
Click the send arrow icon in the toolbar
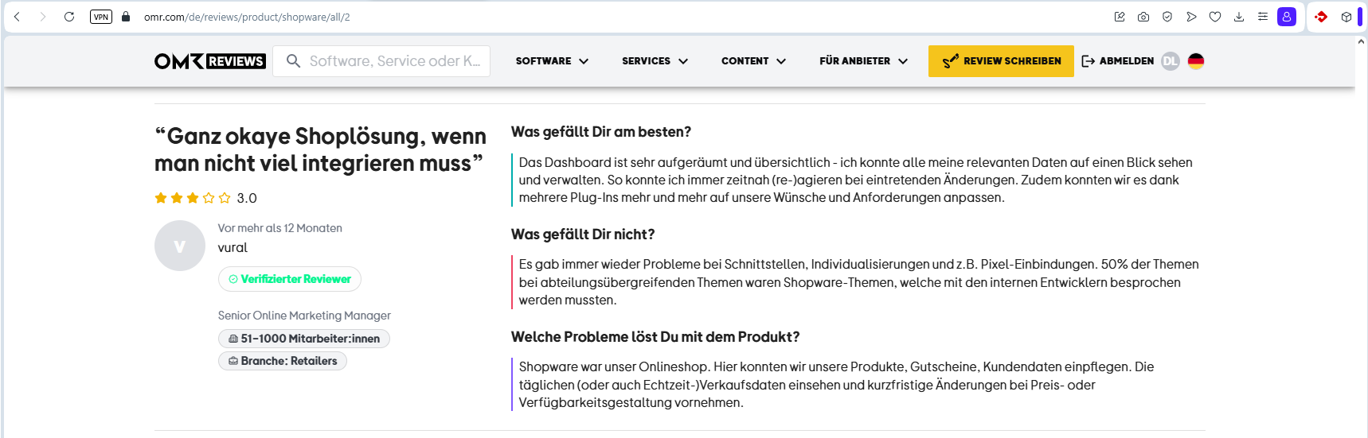[1191, 17]
